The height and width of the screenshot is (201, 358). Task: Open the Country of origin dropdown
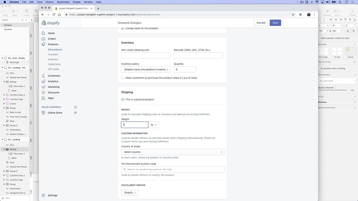click(x=173, y=152)
